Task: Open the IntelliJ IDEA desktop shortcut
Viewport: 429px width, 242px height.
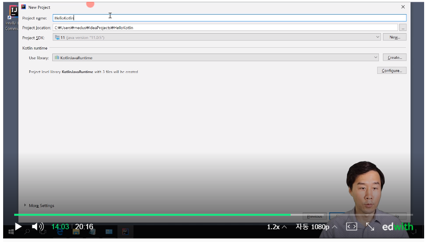Action: 12,18
